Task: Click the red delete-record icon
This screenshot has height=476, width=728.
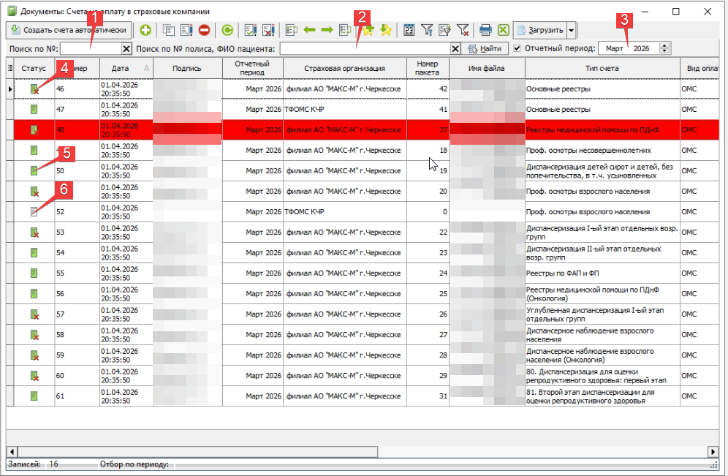Action: point(204,30)
